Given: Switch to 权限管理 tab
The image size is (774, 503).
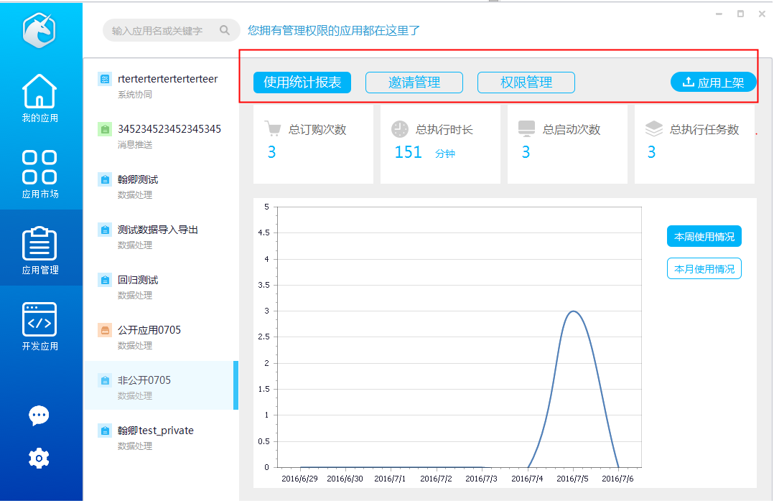Looking at the screenshot, I should 526,83.
